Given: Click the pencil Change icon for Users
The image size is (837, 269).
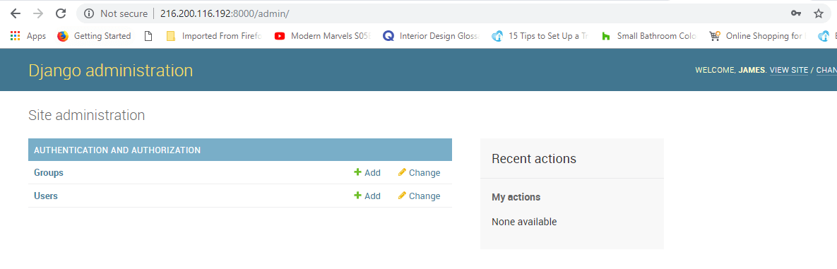Looking at the screenshot, I should point(403,196).
